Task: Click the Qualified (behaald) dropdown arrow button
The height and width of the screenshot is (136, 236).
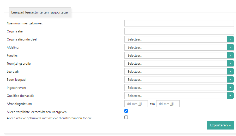Action: click(x=230, y=96)
